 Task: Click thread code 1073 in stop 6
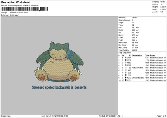tap(147, 70)
